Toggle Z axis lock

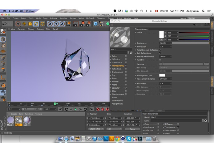(x=62, y=24)
